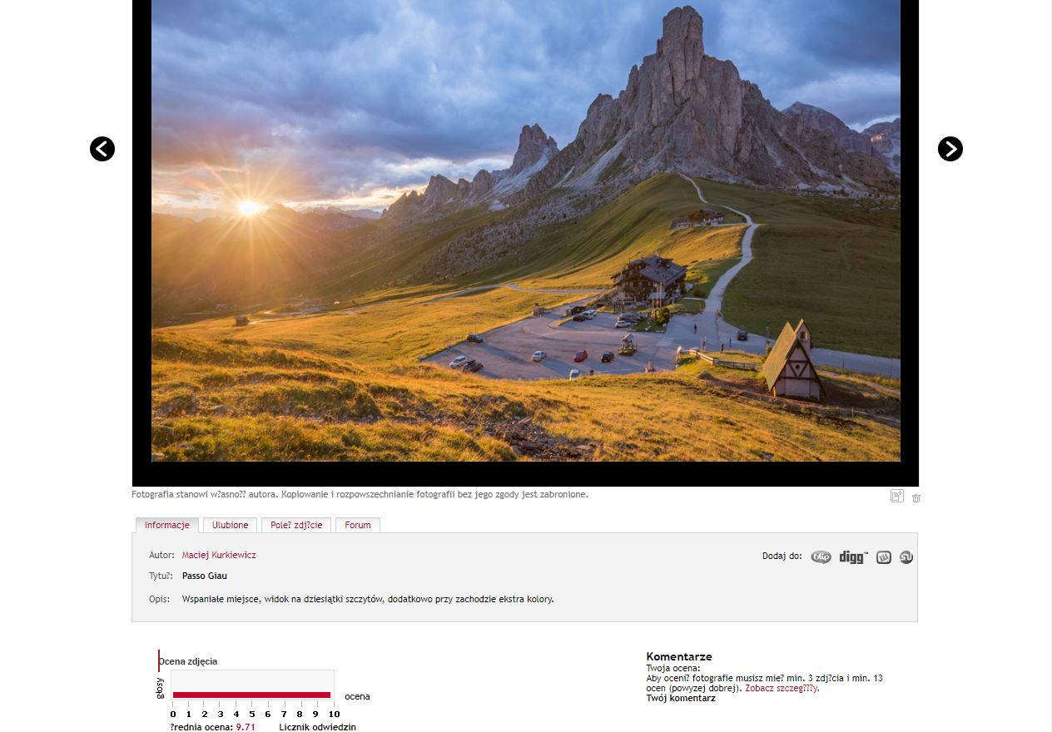Image resolution: width=1052 pixels, height=732 pixels.
Task: Click the Passo Giau mountain photo
Action: tap(525, 230)
